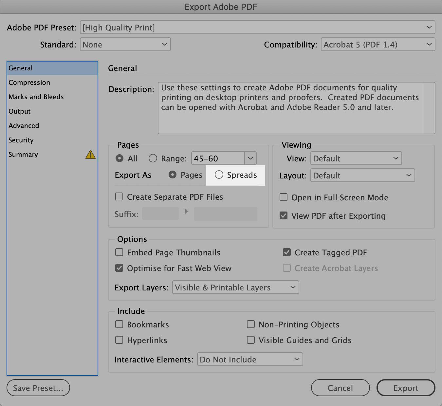Select the All pages radio button

[120, 158]
